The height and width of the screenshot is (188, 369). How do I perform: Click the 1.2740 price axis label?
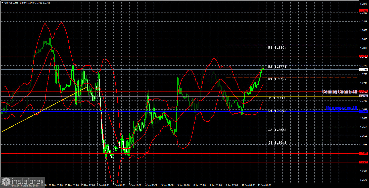pyautogui.click(x=364, y=83)
